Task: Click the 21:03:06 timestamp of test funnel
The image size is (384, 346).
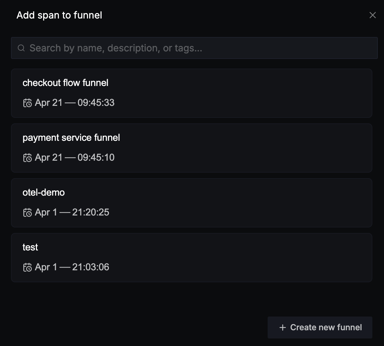Action: tap(91, 267)
